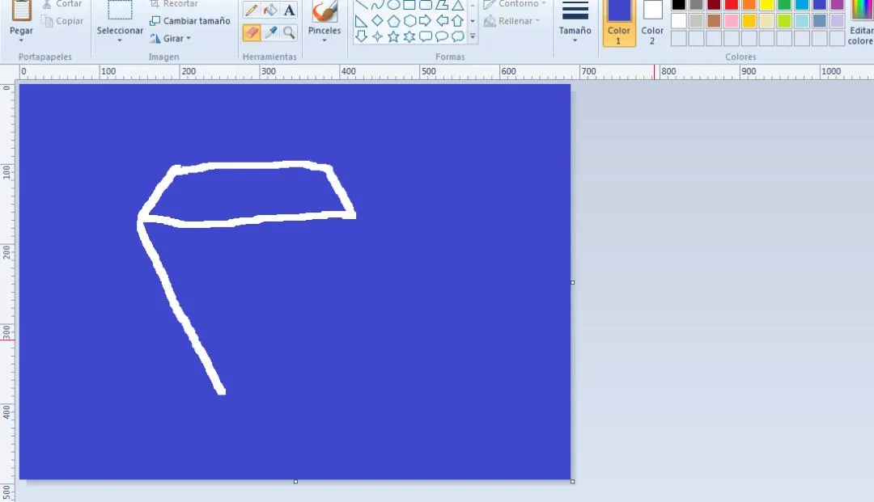Choose the black color swatch
The width and height of the screenshot is (874, 502).
[x=678, y=5]
